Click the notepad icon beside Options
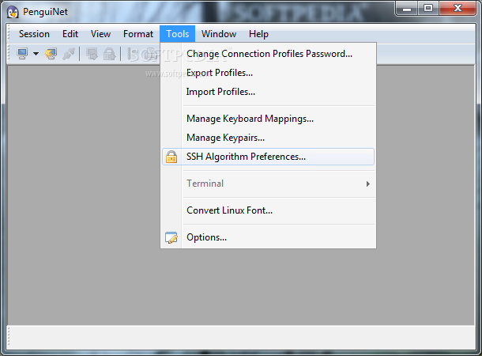The image size is (482, 356). point(171,237)
